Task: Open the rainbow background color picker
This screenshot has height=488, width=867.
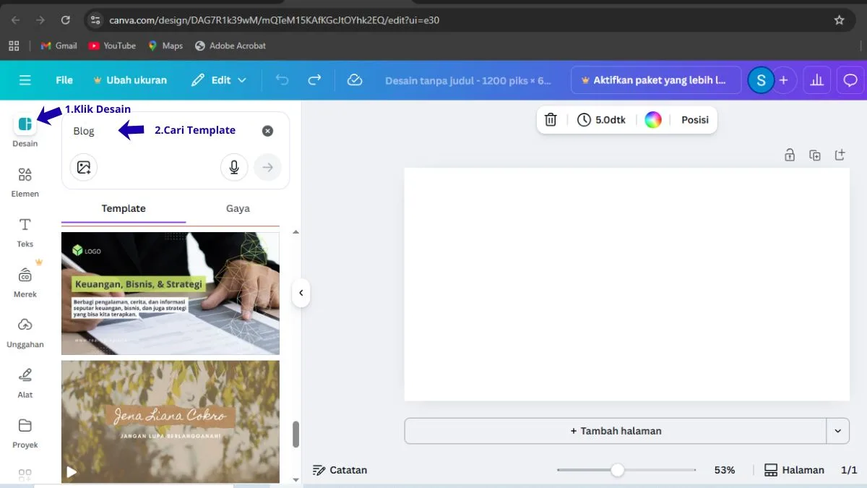Action: point(653,120)
